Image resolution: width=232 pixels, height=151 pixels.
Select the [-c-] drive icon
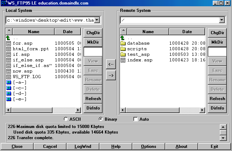click(x=9, y=88)
